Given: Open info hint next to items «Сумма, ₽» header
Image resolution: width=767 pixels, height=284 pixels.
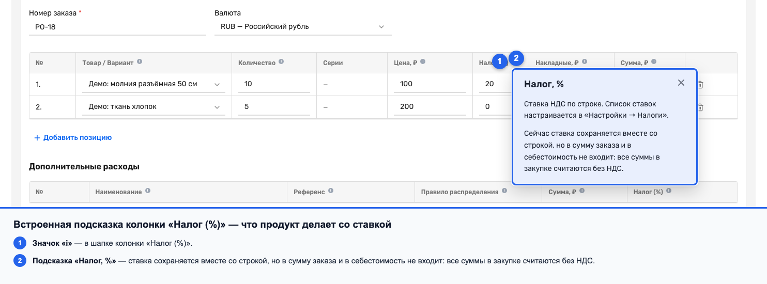Looking at the screenshot, I should [x=654, y=62].
